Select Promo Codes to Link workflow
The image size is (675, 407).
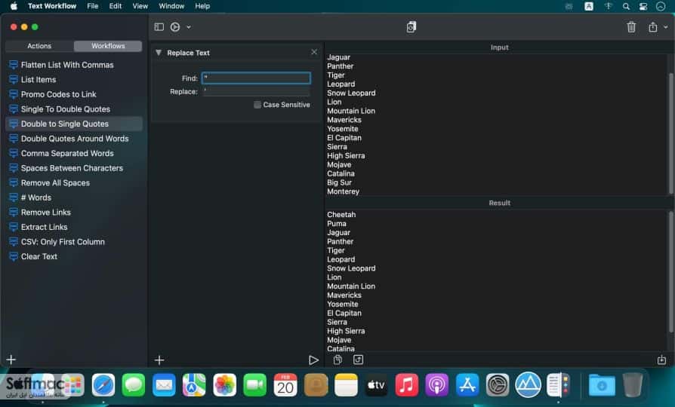coord(73,94)
